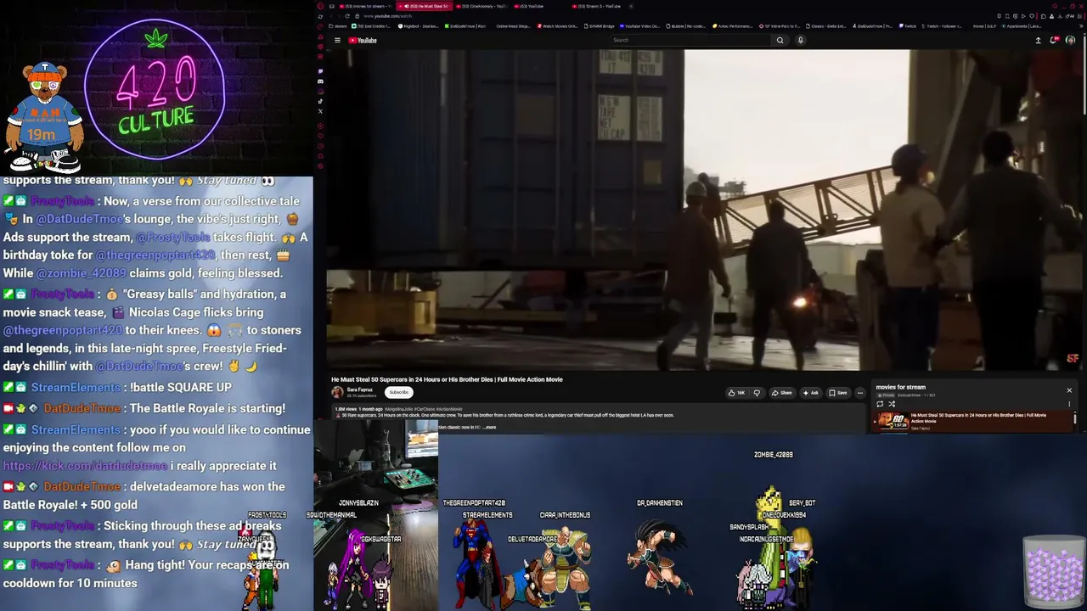Go to the YouTube home logo

point(363,40)
